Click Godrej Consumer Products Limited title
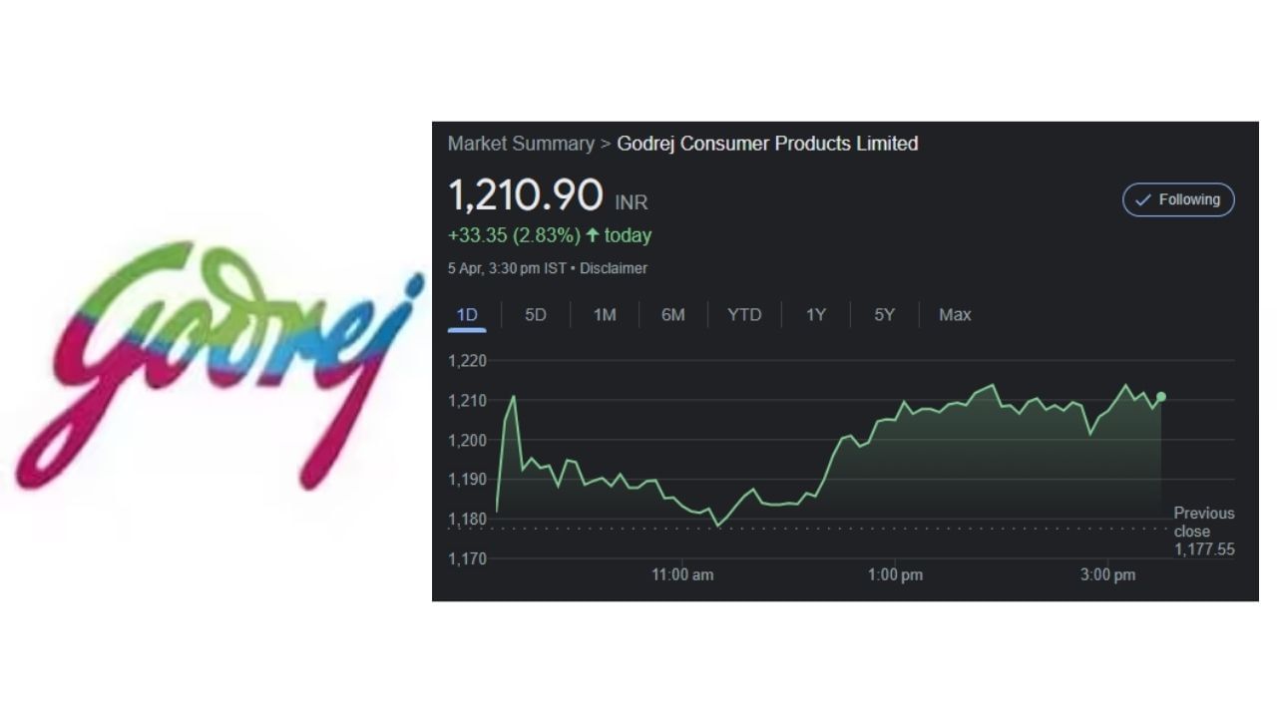 (x=767, y=144)
